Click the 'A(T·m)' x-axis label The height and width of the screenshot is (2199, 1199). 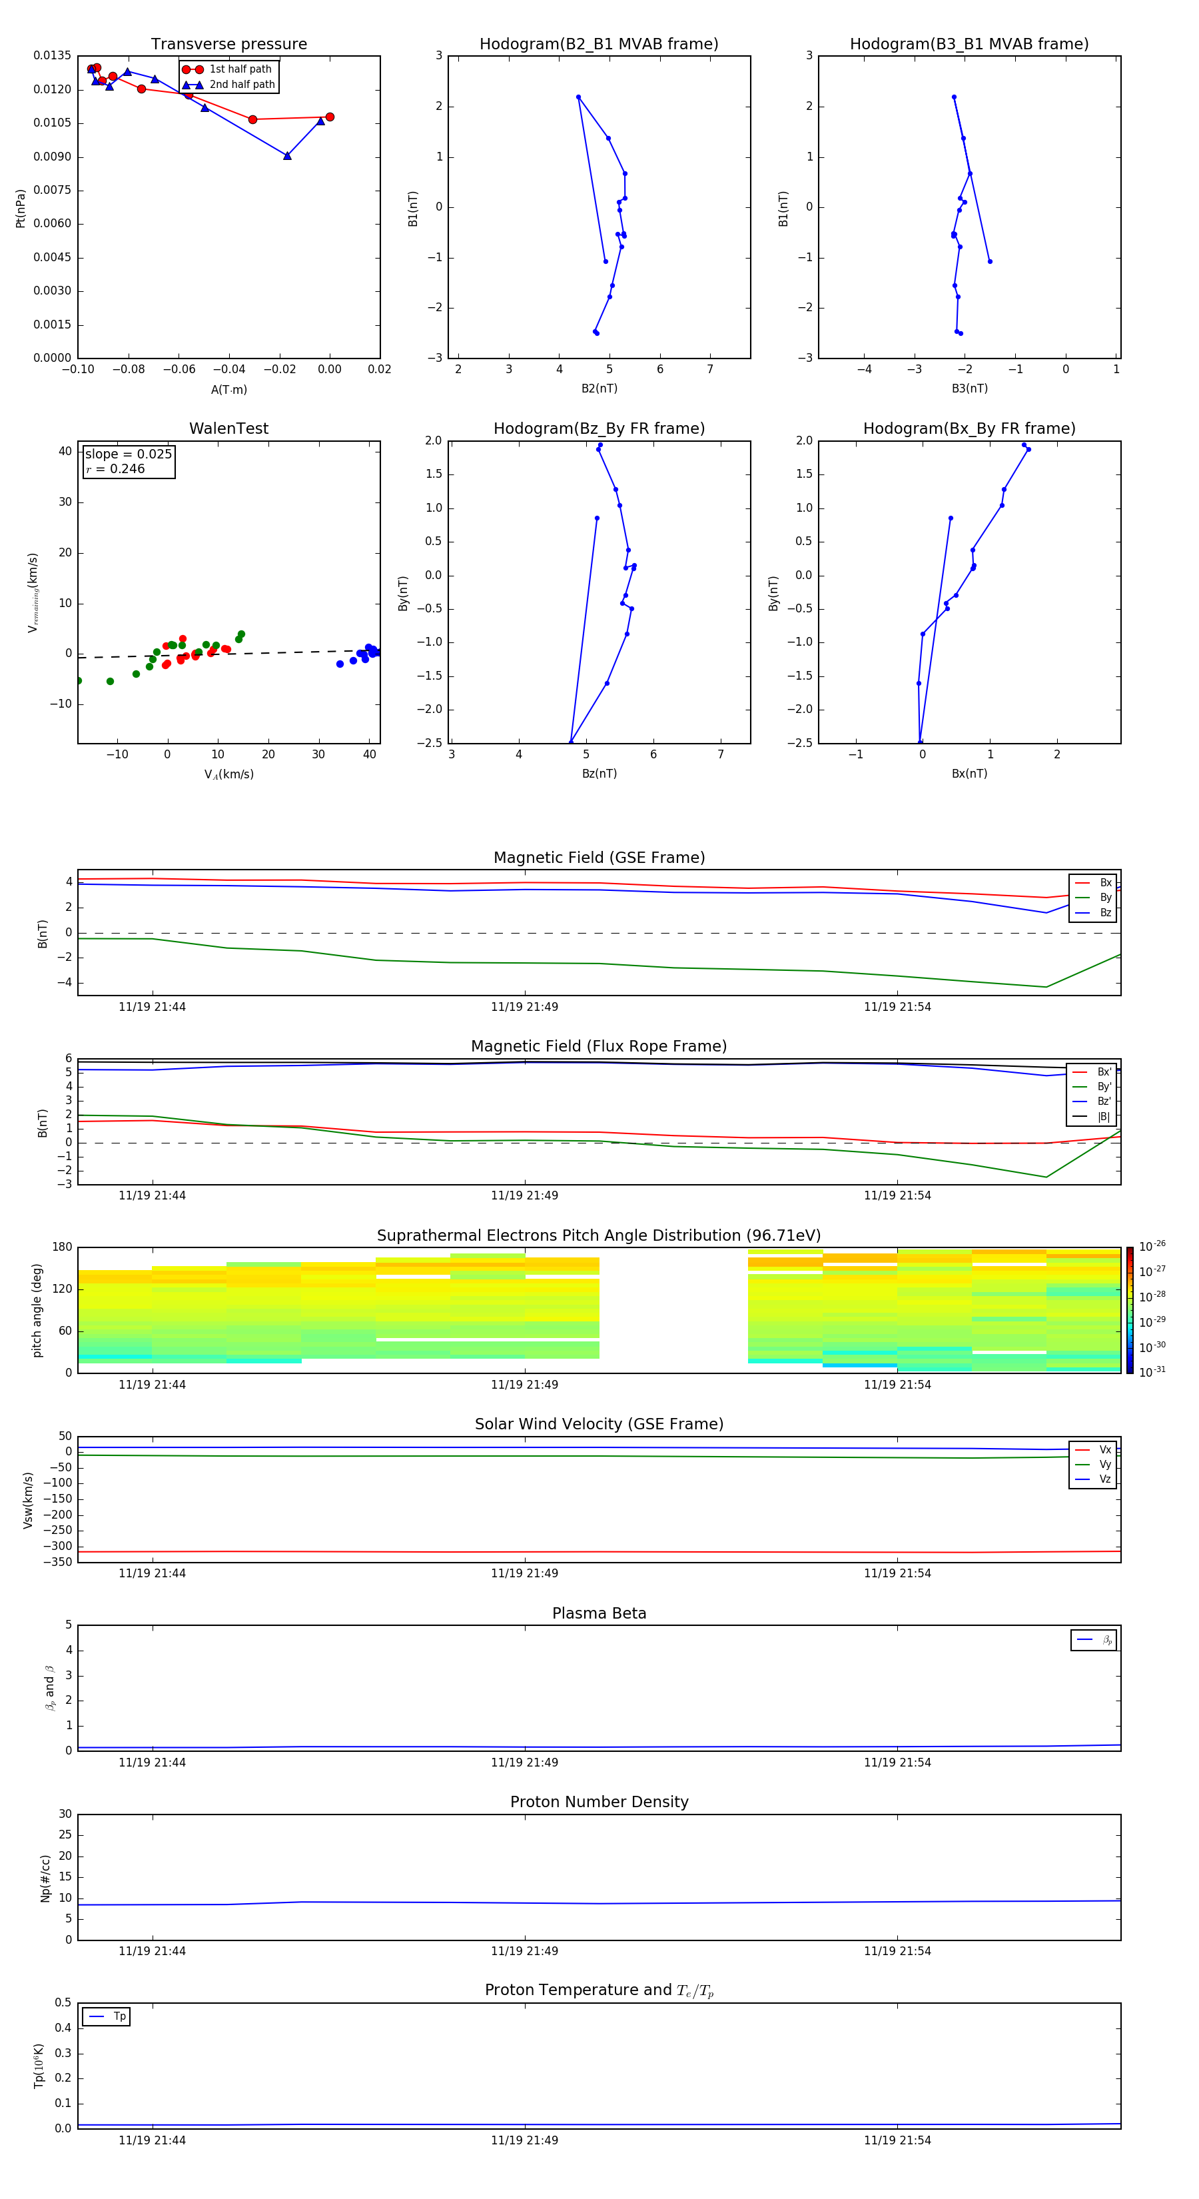[x=228, y=389]
